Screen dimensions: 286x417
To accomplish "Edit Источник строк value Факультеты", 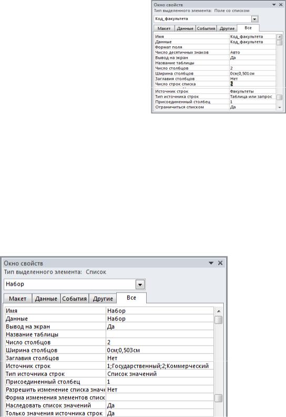I will [252, 91].
